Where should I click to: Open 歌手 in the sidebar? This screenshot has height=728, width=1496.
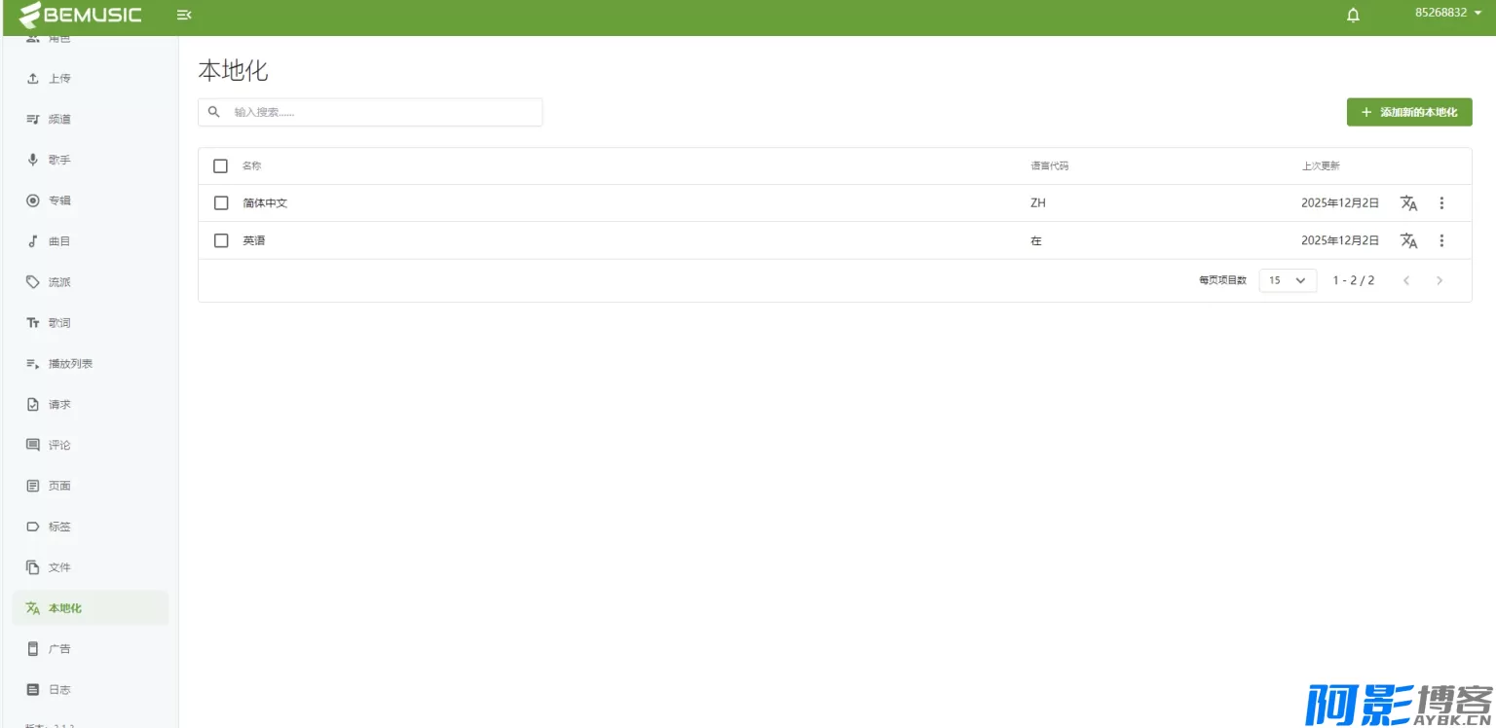pos(59,160)
